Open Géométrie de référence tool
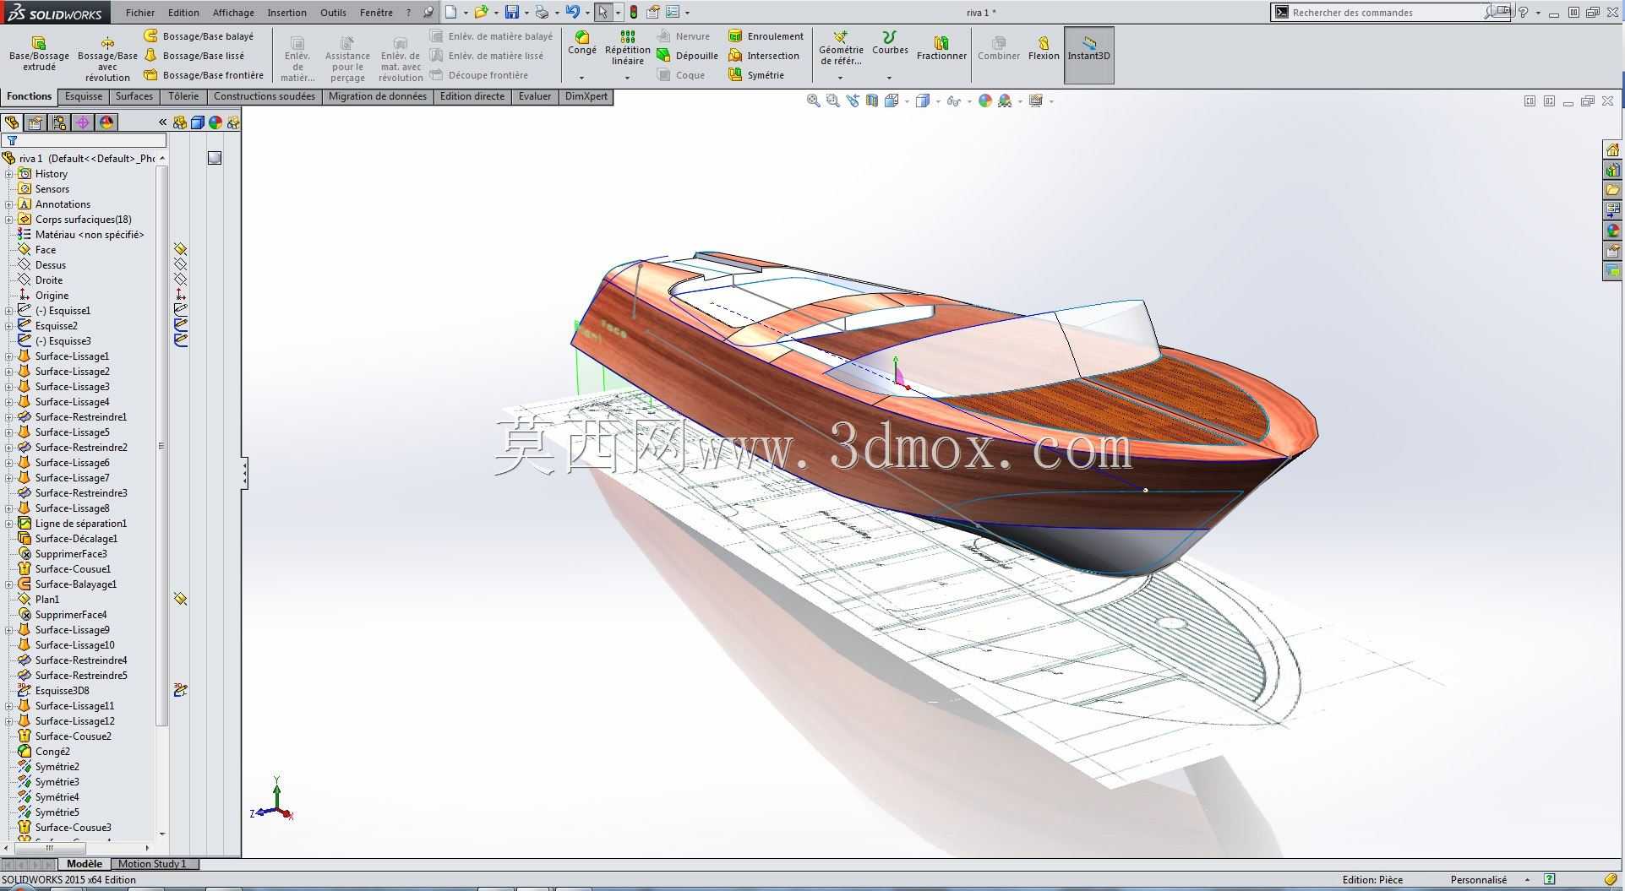This screenshot has width=1625, height=891. pyautogui.click(x=841, y=48)
